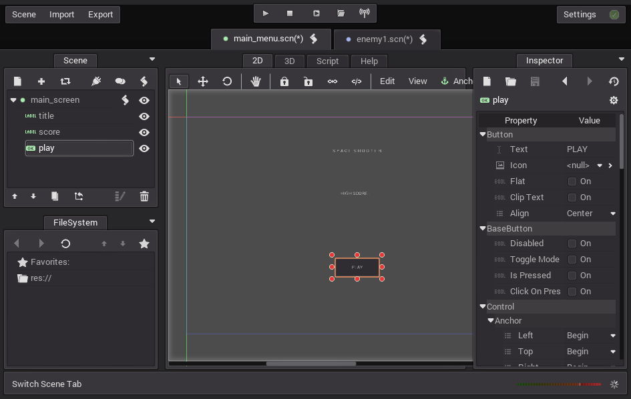Edit node script in Scene toolbar
The height and width of the screenshot is (399, 631).
coord(144,81)
